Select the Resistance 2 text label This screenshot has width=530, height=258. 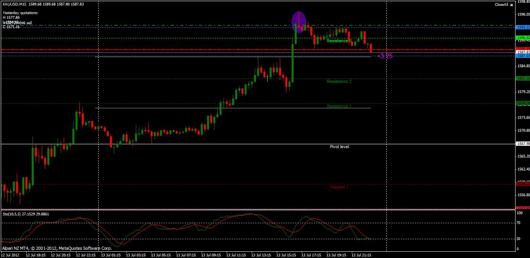(339, 81)
